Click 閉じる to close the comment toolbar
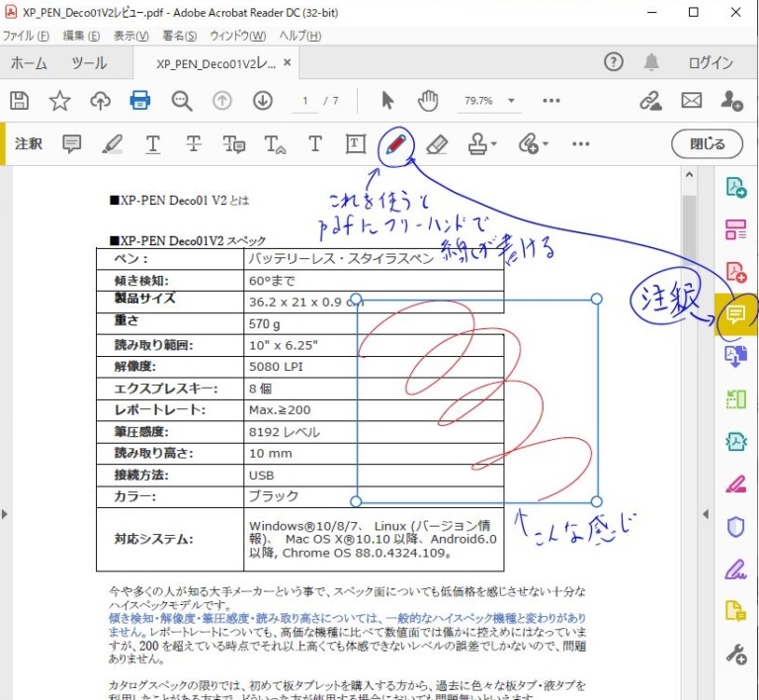This screenshot has height=700, width=759. point(708,143)
